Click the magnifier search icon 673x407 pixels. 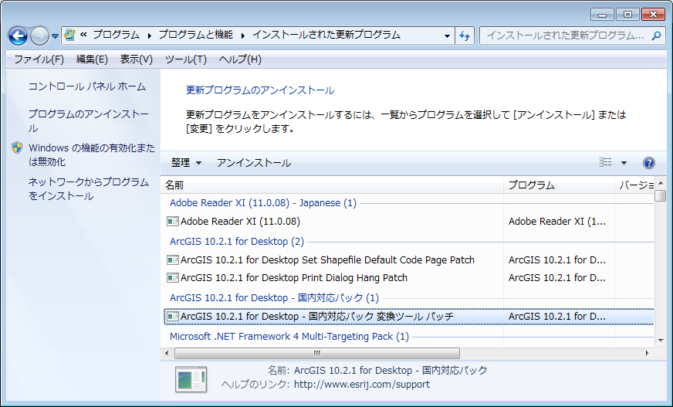(656, 36)
